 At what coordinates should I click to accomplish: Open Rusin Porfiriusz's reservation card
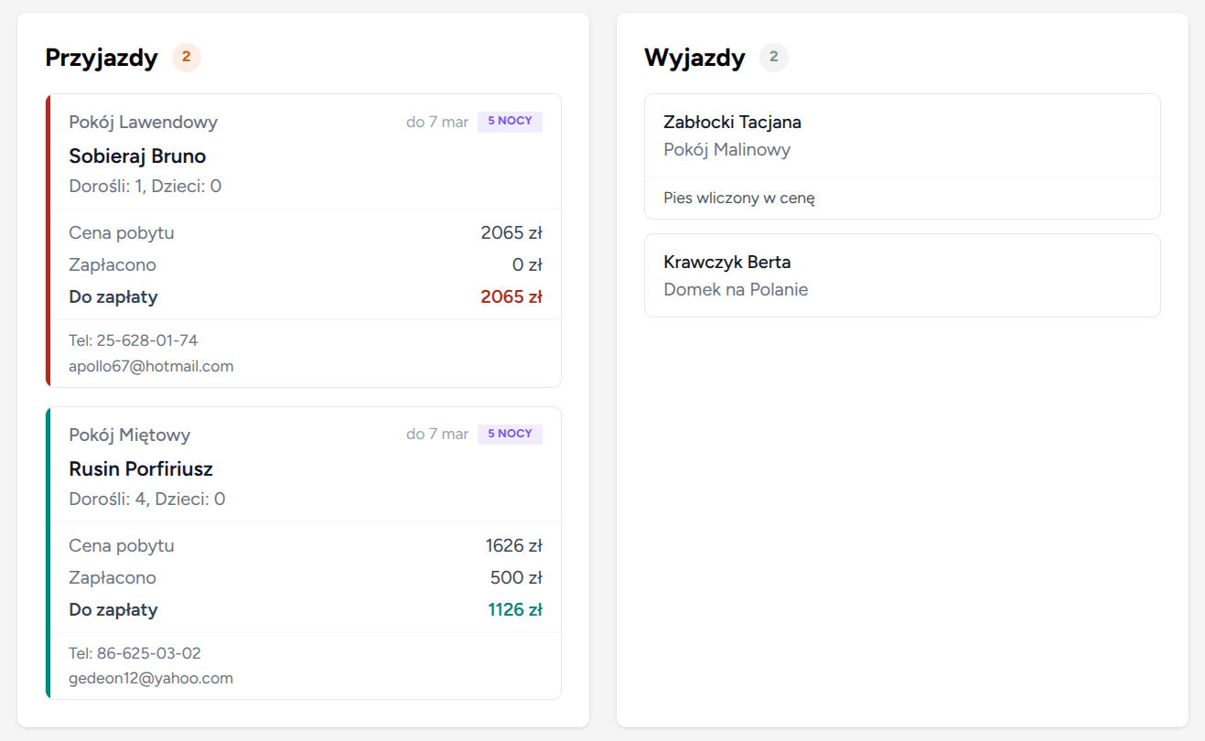pyautogui.click(x=141, y=468)
